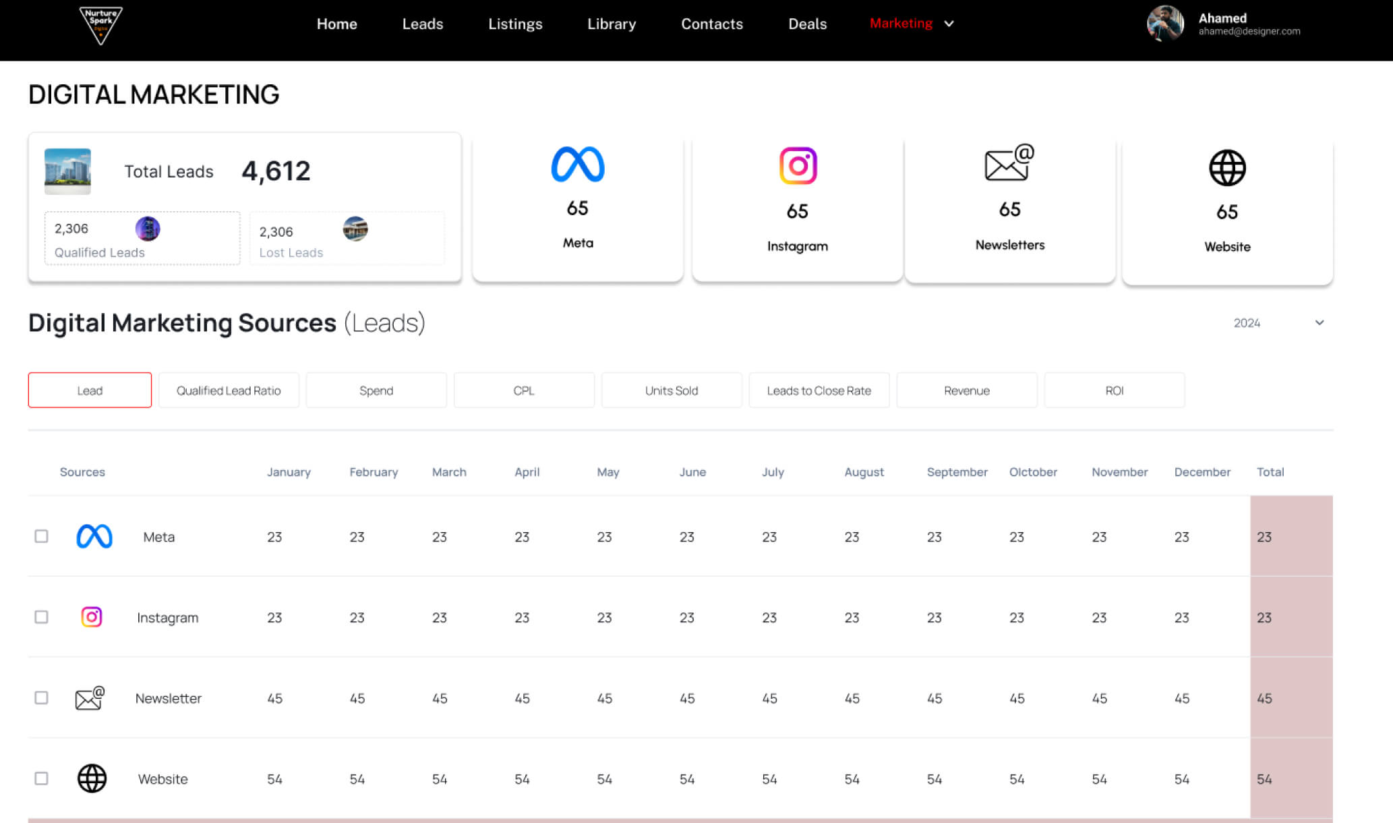Viewport: 1393px width, 823px height.
Task: Expand the Marketing menu chevron
Action: click(949, 24)
